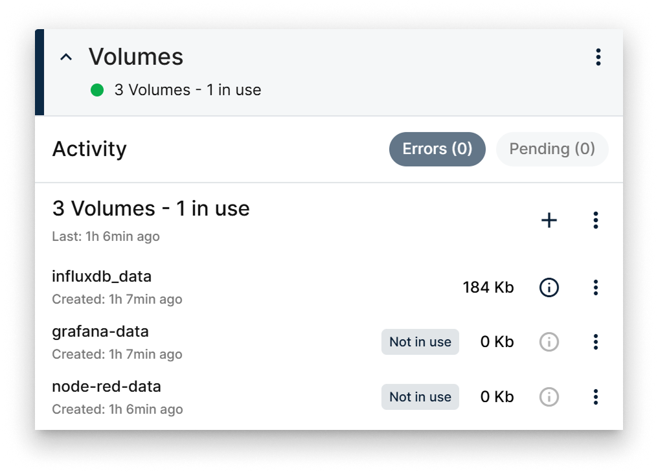Collapse the Volumes section

(65, 57)
